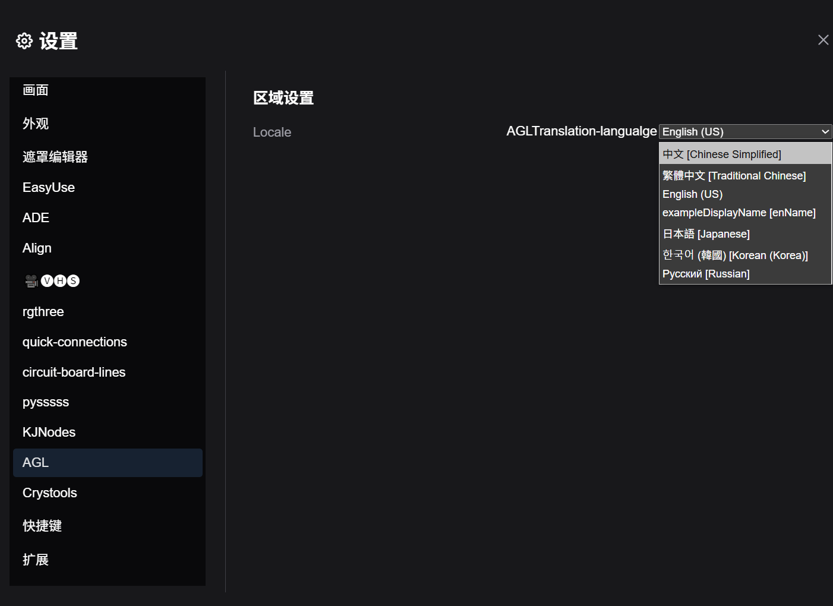833x606 pixels.
Task: Open 快捷键 keyboard shortcuts category
Action: coord(42,526)
